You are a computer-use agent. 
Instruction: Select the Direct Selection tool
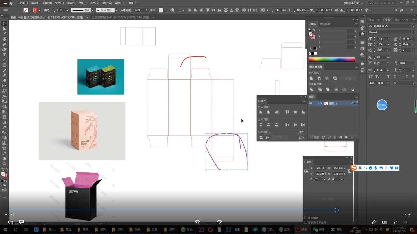coord(5,29)
